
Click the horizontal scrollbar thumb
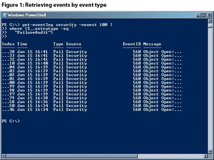[x=72, y=156]
